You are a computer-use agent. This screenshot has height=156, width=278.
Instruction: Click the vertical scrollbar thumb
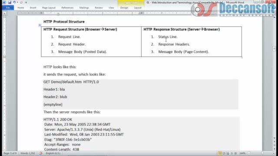tap(275, 49)
